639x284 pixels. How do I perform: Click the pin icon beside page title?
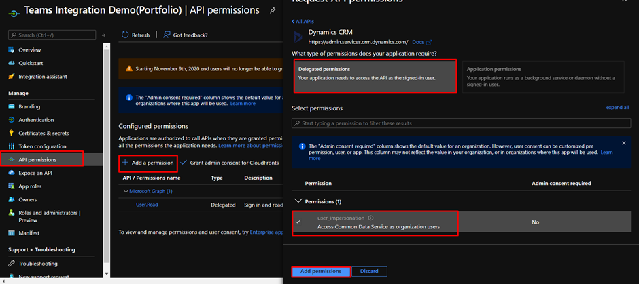point(273,11)
